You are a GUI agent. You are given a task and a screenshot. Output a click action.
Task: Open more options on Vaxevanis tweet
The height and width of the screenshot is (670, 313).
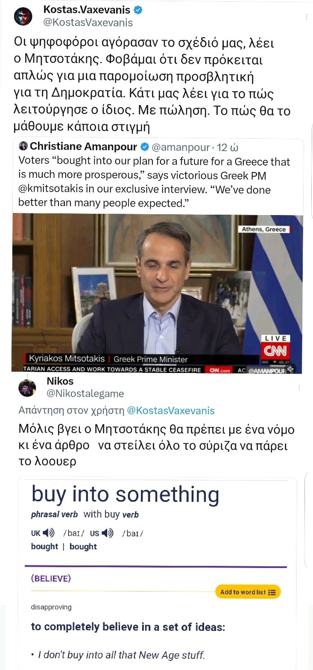[x=307, y=17]
